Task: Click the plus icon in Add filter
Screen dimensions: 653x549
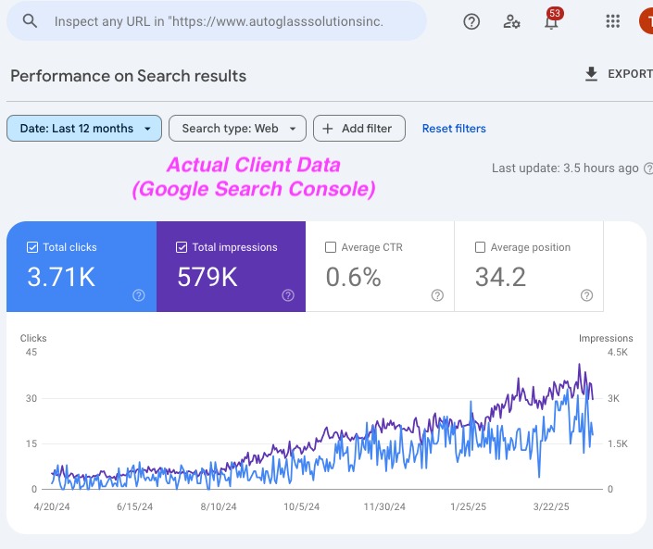Action: click(x=328, y=129)
